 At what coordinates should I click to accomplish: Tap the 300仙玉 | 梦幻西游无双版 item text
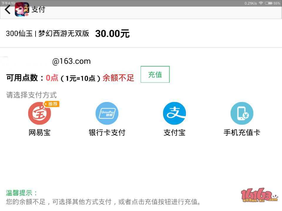(x=48, y=33)
